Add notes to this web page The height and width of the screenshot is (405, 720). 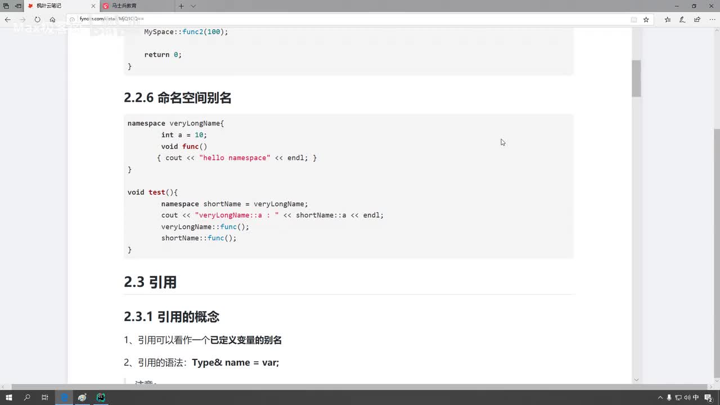pyautogui.click(x=682, y=19)
